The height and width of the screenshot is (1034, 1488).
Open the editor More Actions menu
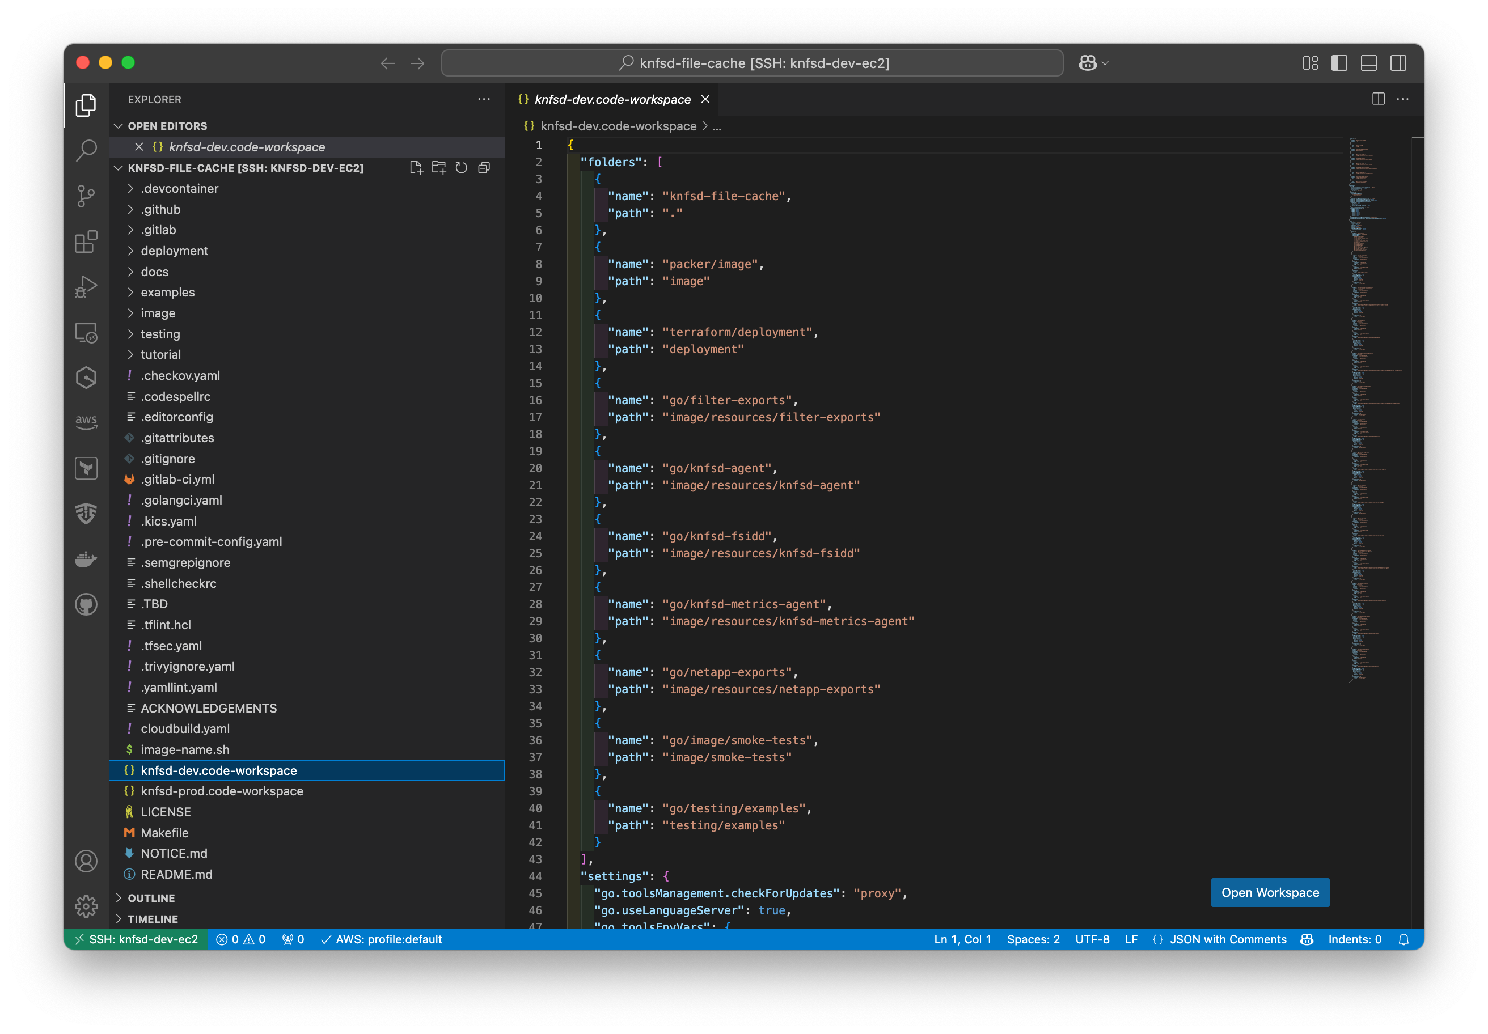pos(1403,99)
